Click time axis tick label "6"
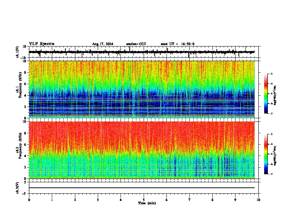Screen dimensions: 291x224 click(x=167, y=200)
